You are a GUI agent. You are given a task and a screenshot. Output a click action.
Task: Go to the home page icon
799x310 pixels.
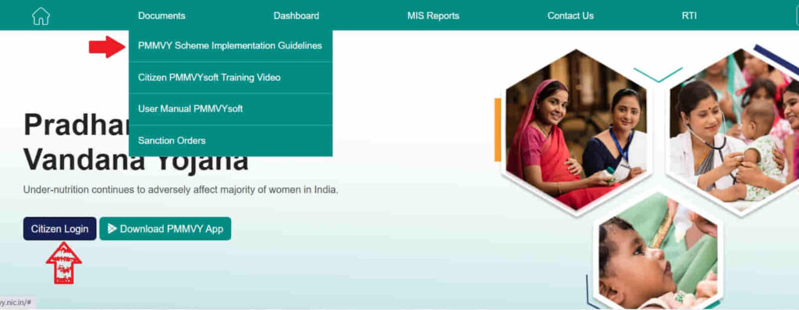41,16
